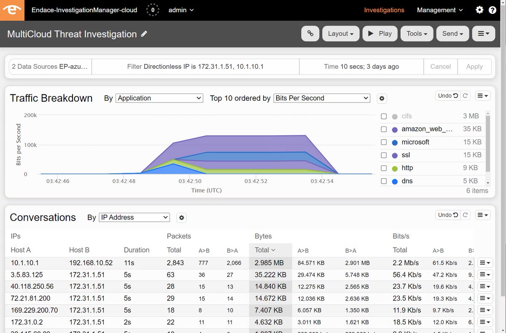Click the edit pencil next to investigation title
Image resolution: width=506 pixels, height=333 pixels.
(x=143, y=34)
